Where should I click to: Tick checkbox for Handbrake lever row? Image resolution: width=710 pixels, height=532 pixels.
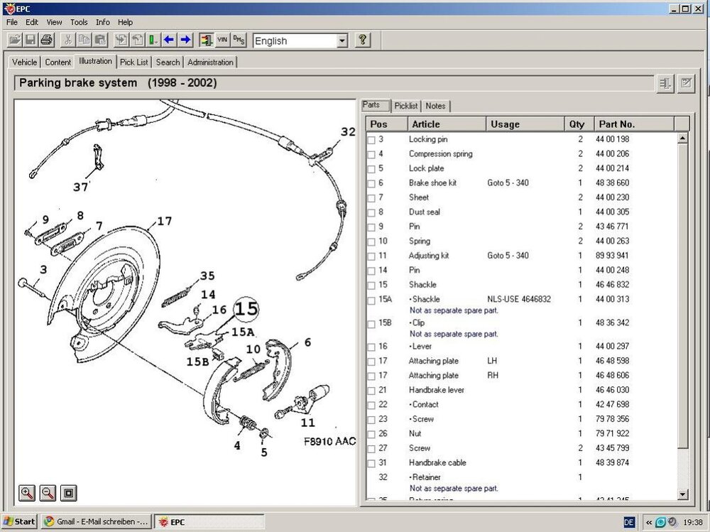tap(371, 391)
